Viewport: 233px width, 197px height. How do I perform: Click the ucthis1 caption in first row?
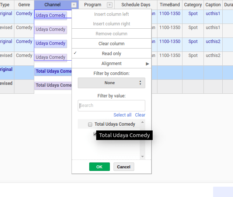[x=213, y=14]
